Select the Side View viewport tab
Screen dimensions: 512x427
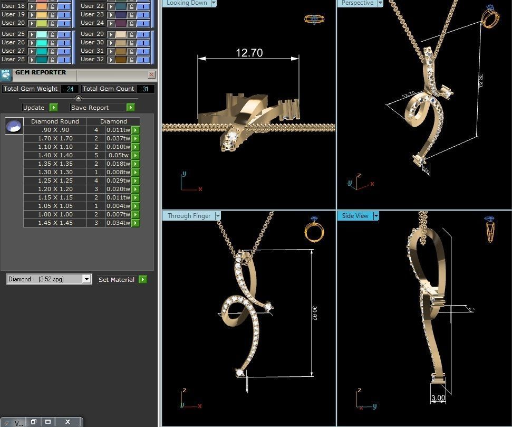click(355, 216)
